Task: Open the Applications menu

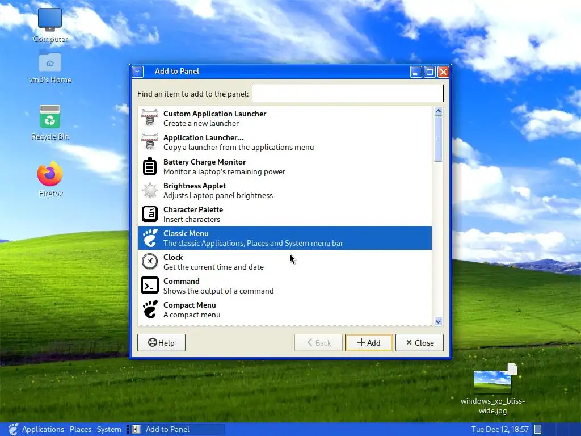Action: click(43, 429)
